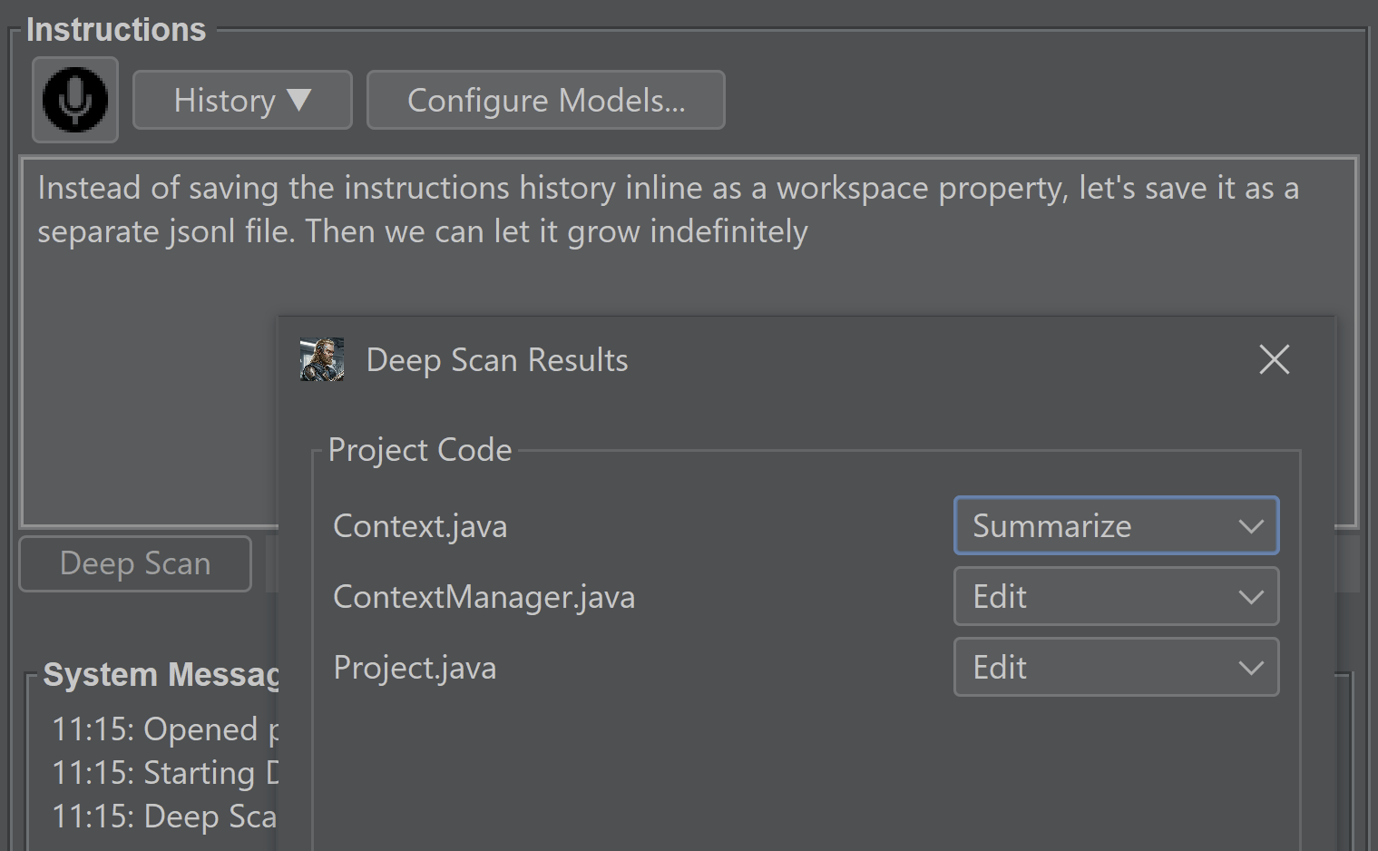Image resolution: width=1378 pixels, height=851 pixels.
Task: Click the Project Code group heading
Action: click(420, 450)
